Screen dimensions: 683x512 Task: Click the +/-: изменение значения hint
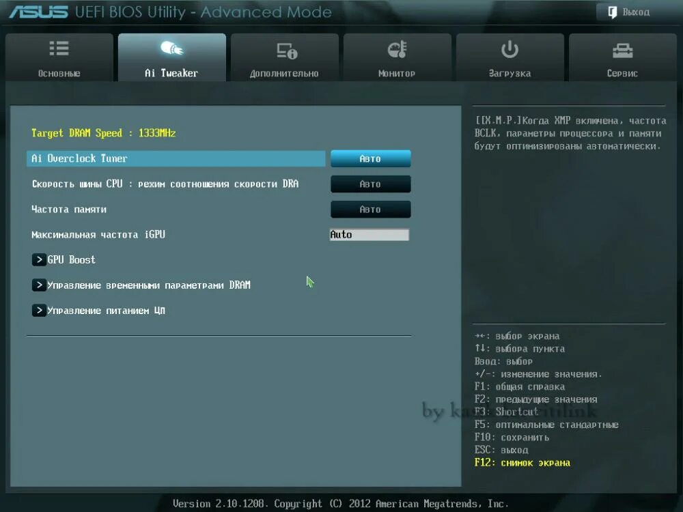pyautogui.click(x=538, y=374)
